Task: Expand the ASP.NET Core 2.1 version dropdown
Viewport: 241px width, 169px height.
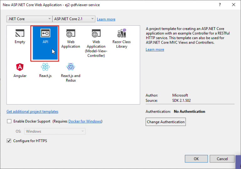Action: 74,19
